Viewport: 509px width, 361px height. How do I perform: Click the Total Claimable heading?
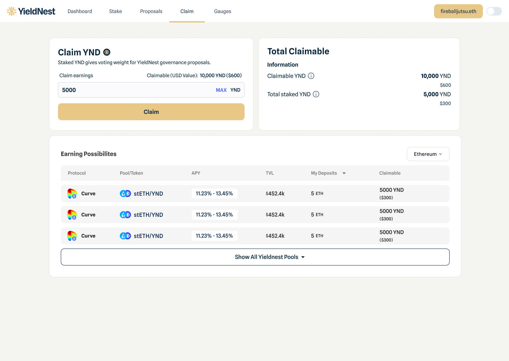coord(298,51)
